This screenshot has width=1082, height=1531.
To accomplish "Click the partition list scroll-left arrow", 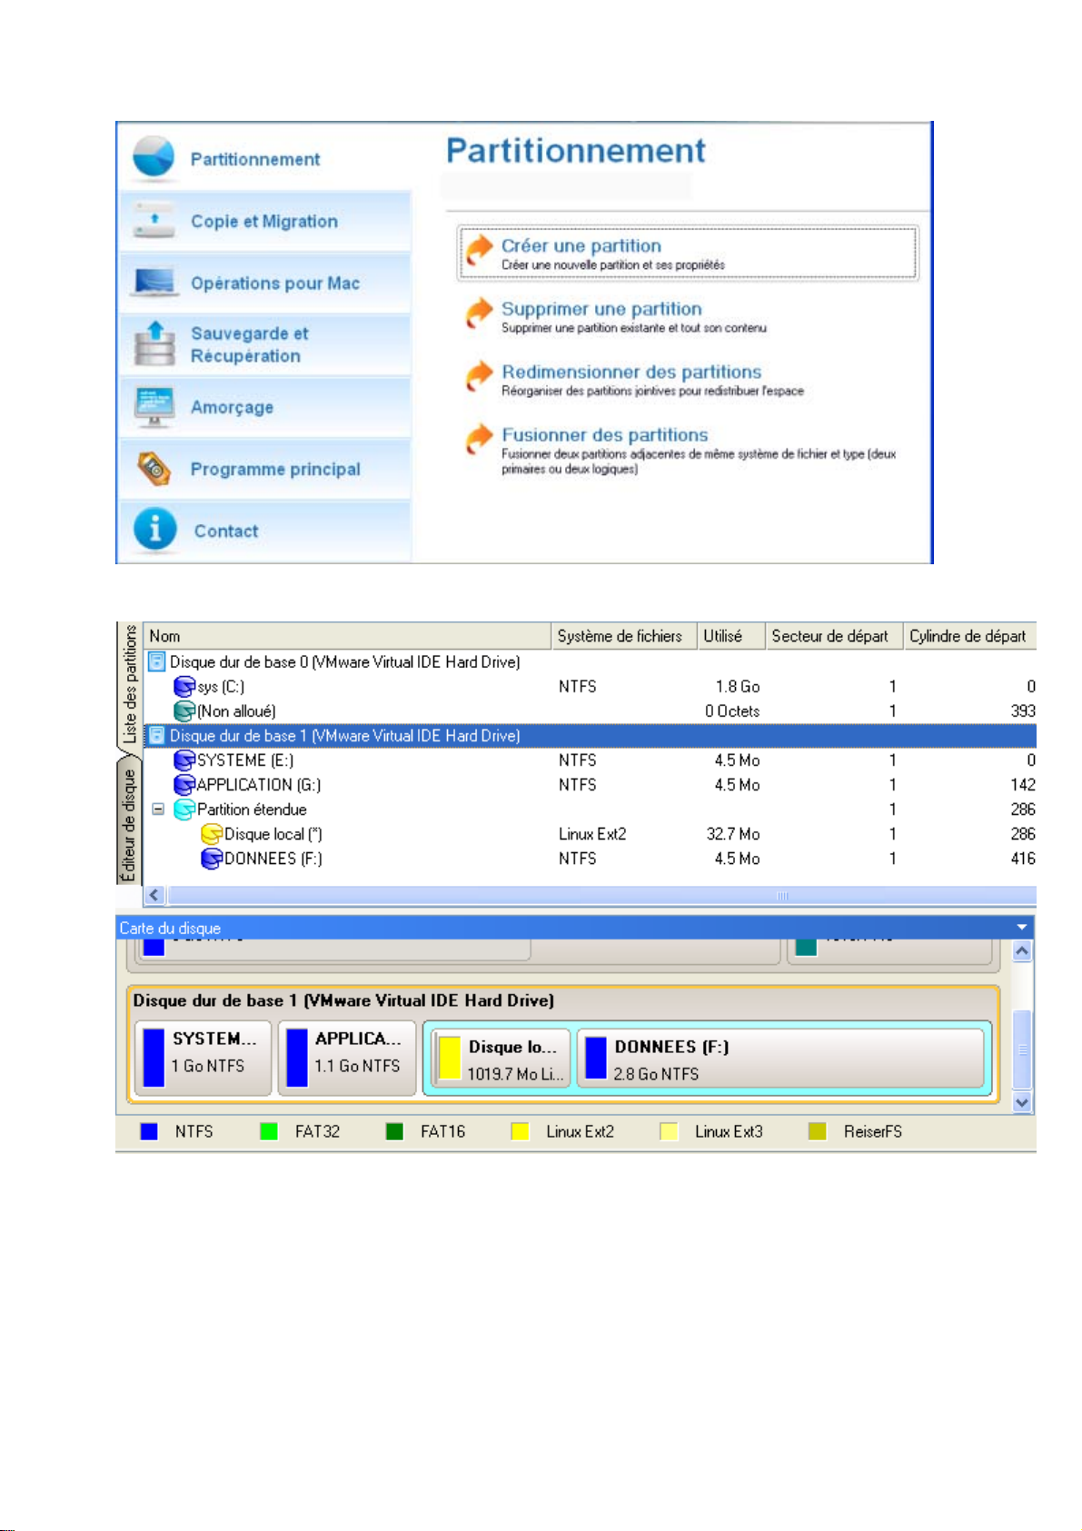I will (x=154, y=895).
